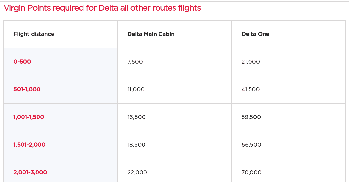Click the 501-1,000 distance row label
Screen dimensions: 349x182
[27, 89]
